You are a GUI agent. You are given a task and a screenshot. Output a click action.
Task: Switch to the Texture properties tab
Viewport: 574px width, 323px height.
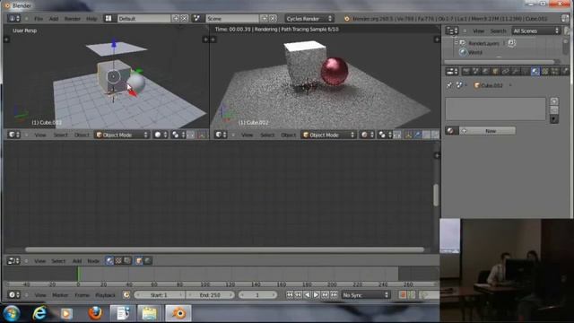[x=544, y=71]
